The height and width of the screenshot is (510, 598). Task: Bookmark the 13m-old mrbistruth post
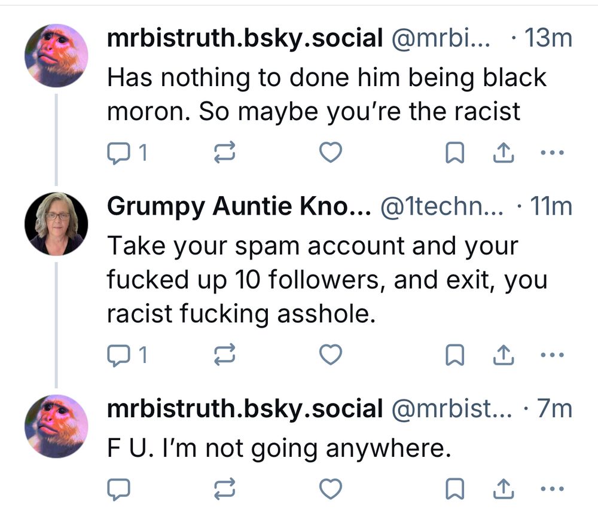pos(455,154)
